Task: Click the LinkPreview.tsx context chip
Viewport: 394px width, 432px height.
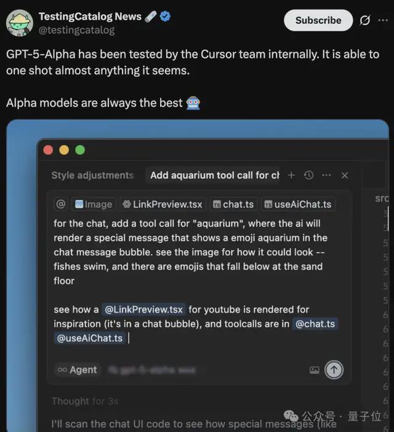Action: pos(163,204)
